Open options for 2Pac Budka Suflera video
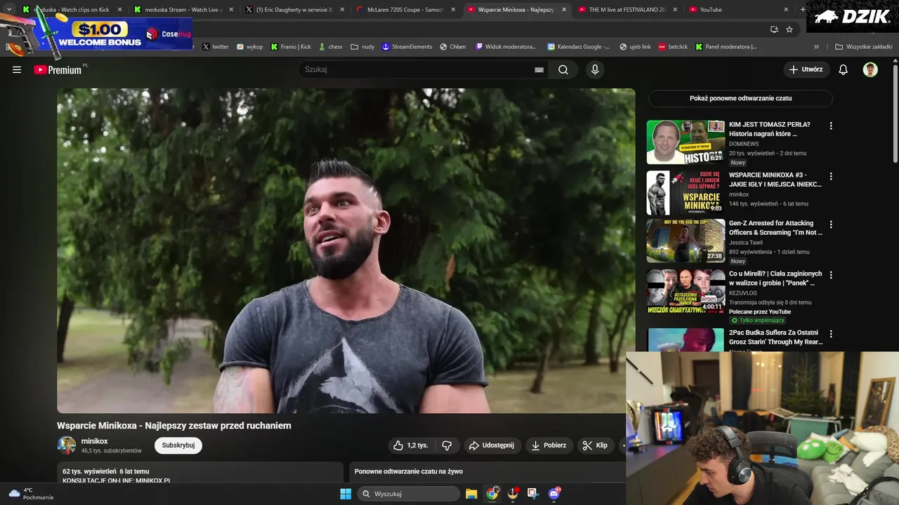899x505 pixels. click(831, 334)
